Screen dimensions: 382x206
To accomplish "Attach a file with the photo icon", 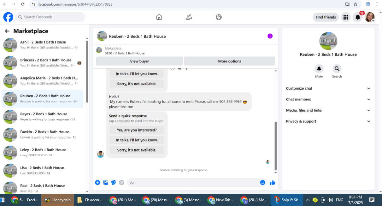I will point(106,182).
